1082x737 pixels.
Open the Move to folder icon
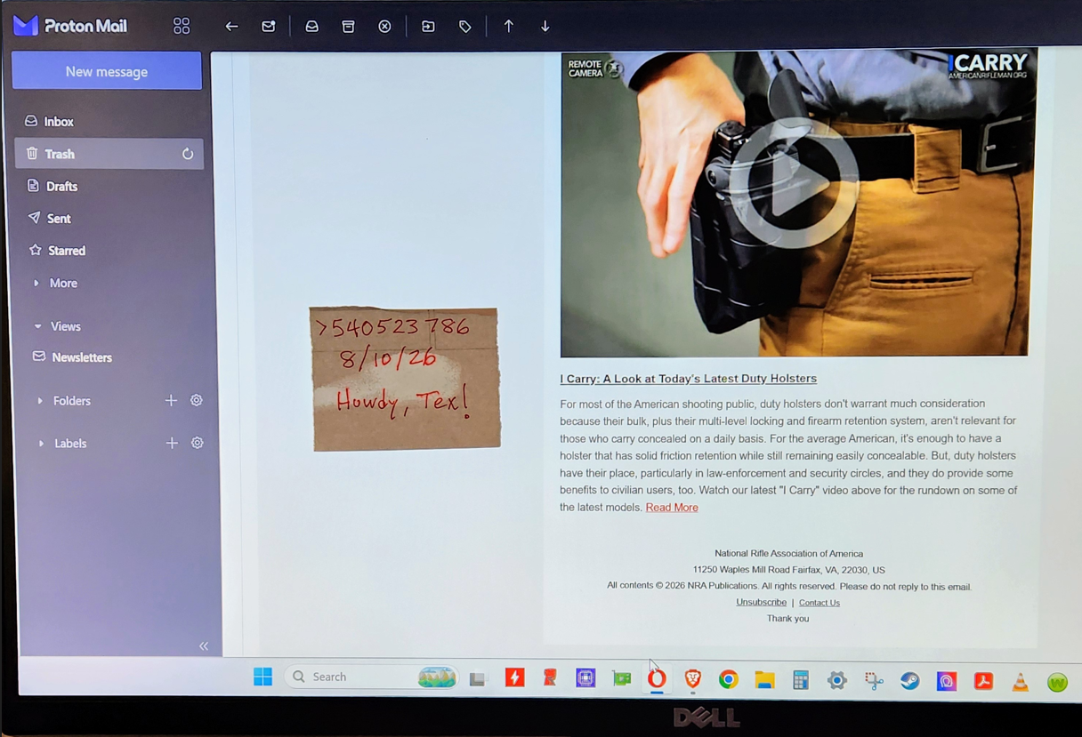(x=428, y=27)
